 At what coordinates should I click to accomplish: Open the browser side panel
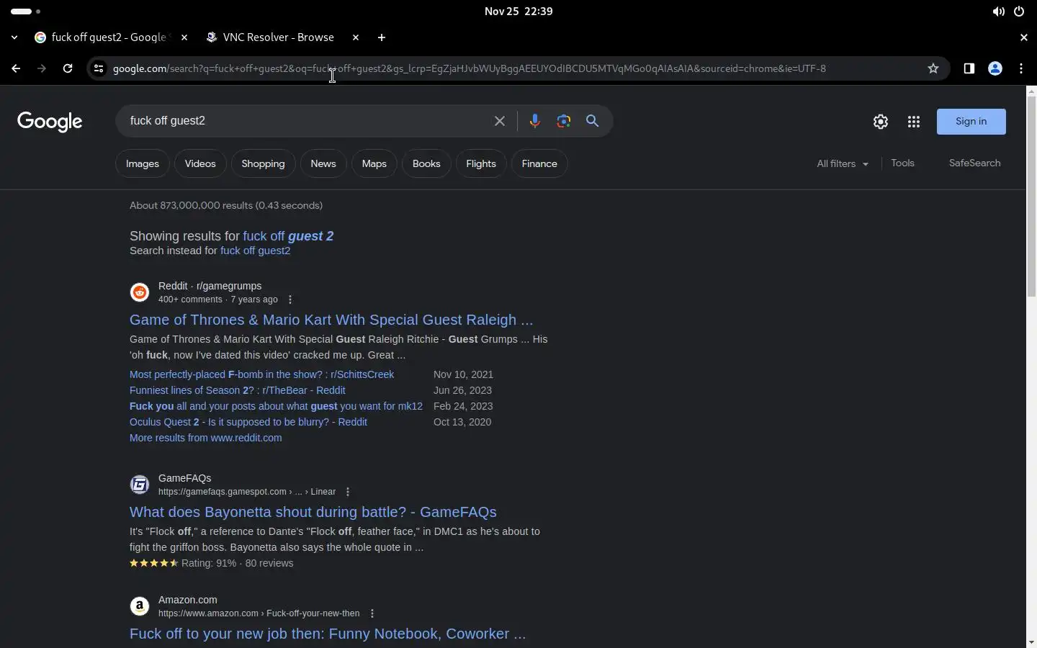point(969,68)
